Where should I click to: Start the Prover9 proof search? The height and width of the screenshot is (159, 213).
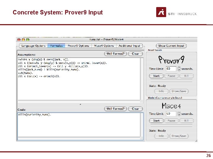tap(156, 76)
